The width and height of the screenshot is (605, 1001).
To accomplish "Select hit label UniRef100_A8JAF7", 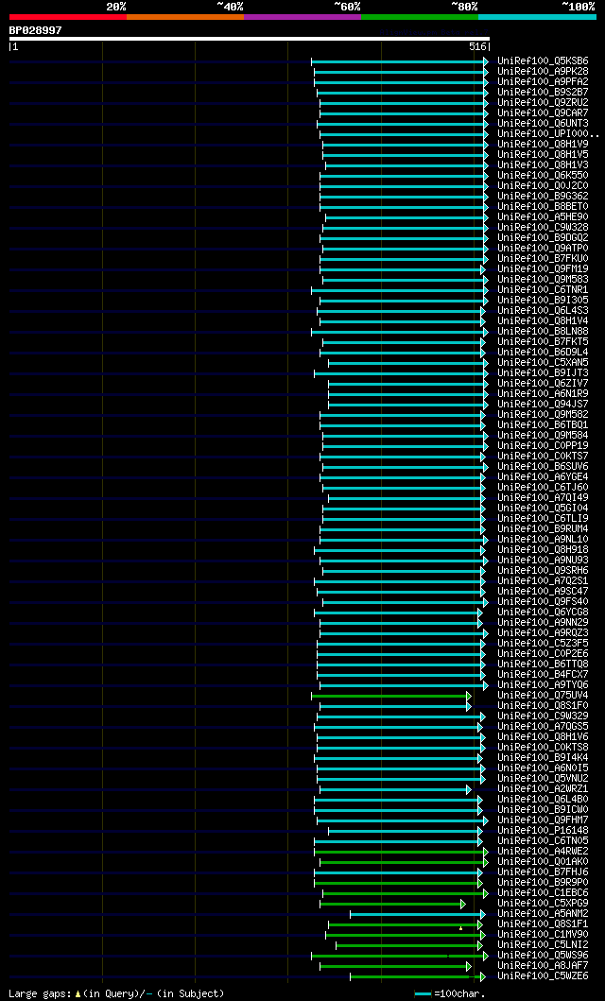I will (544, 965).
